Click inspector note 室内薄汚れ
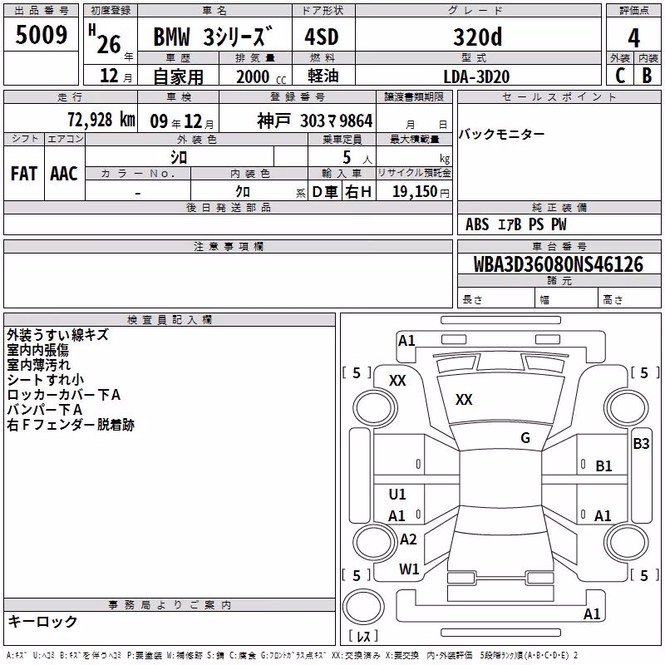 click(x=38, y=365)
